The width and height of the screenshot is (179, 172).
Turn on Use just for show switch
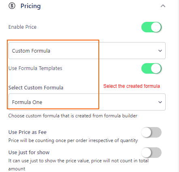[151, 153]
